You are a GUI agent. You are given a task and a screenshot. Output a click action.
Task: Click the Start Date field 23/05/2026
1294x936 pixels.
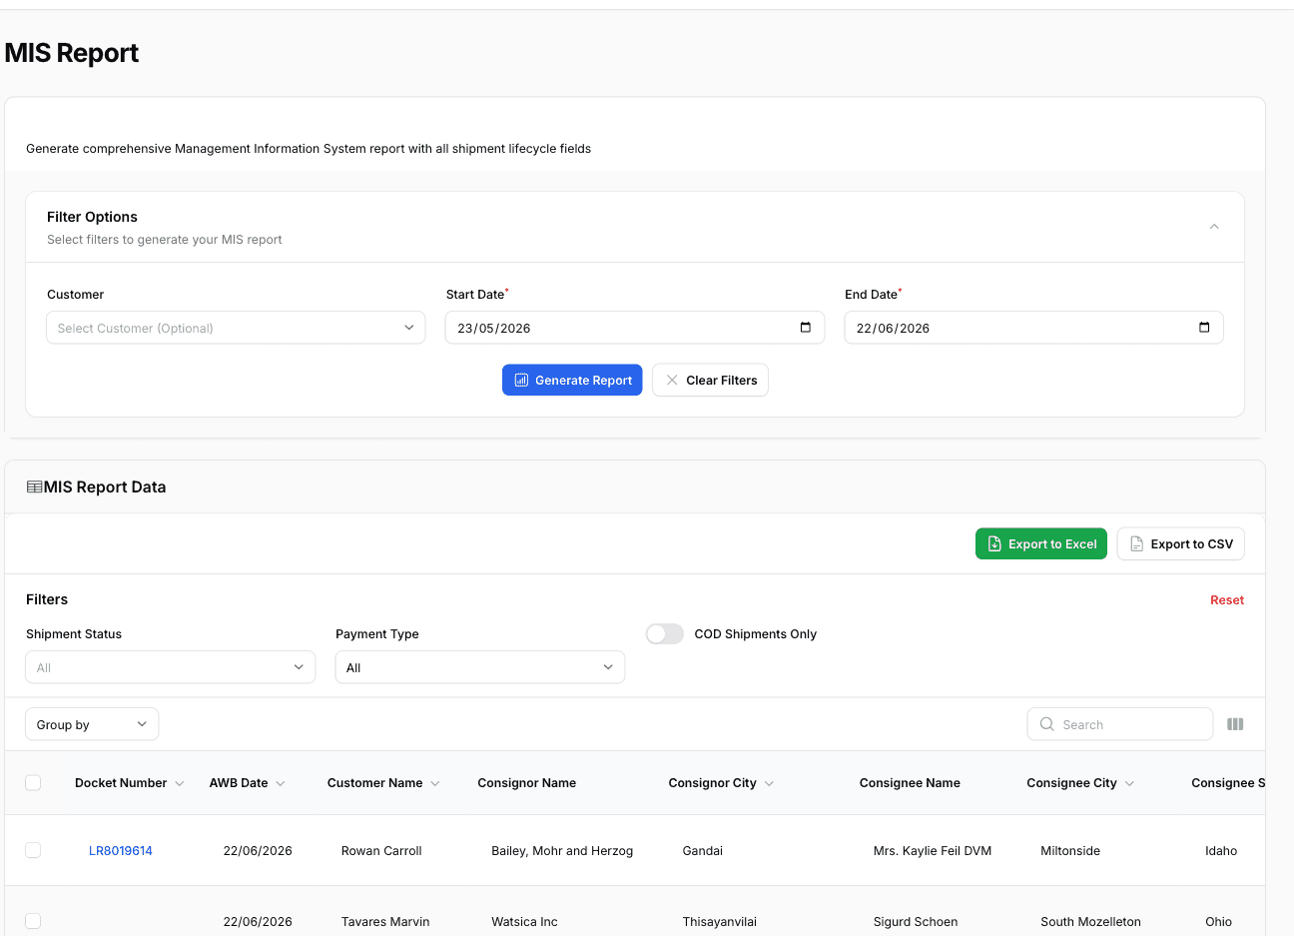click(x=635, y=328)
